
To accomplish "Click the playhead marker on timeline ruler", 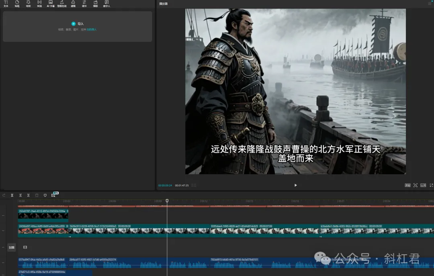I will (x=167, y=200).
